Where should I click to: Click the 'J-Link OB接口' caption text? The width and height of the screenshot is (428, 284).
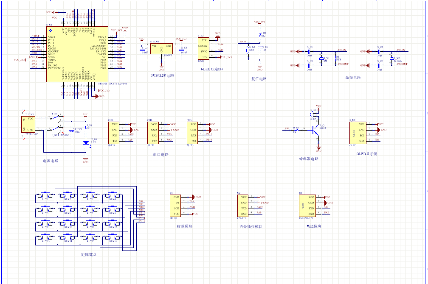coord(212,69)
